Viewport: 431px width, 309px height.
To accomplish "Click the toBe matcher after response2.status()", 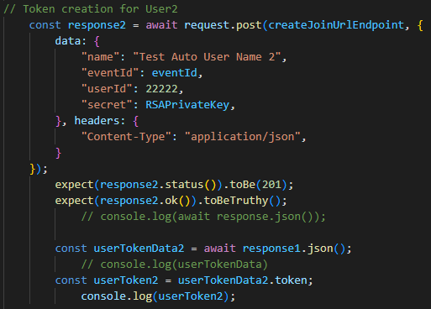I will click(x=243, y=185).
